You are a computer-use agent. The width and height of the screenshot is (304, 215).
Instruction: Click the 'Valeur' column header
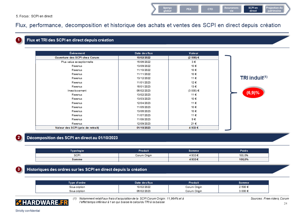pos(194,53)
